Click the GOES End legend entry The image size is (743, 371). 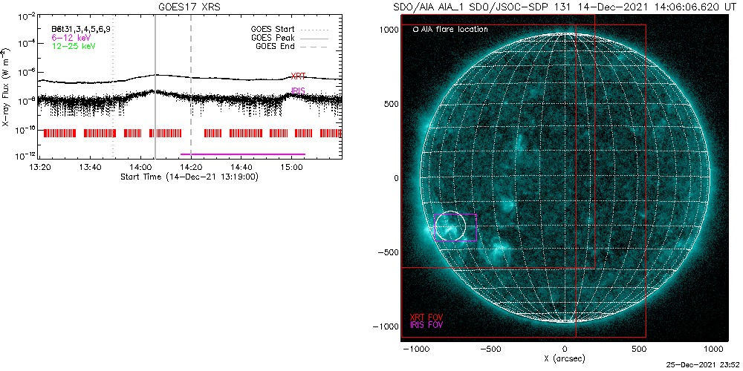[x=292, y=46]
